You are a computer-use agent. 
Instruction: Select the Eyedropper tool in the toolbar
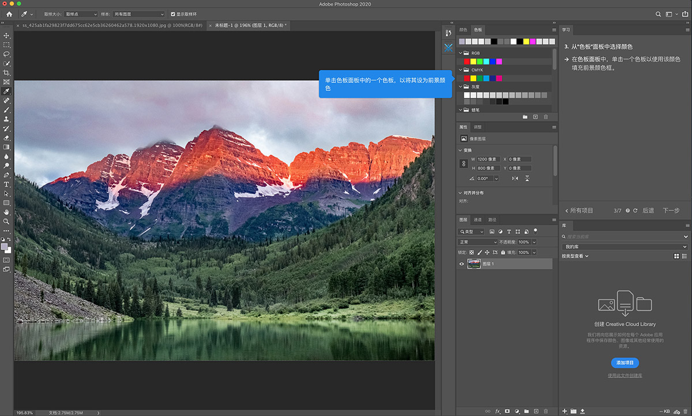(6, 91)
